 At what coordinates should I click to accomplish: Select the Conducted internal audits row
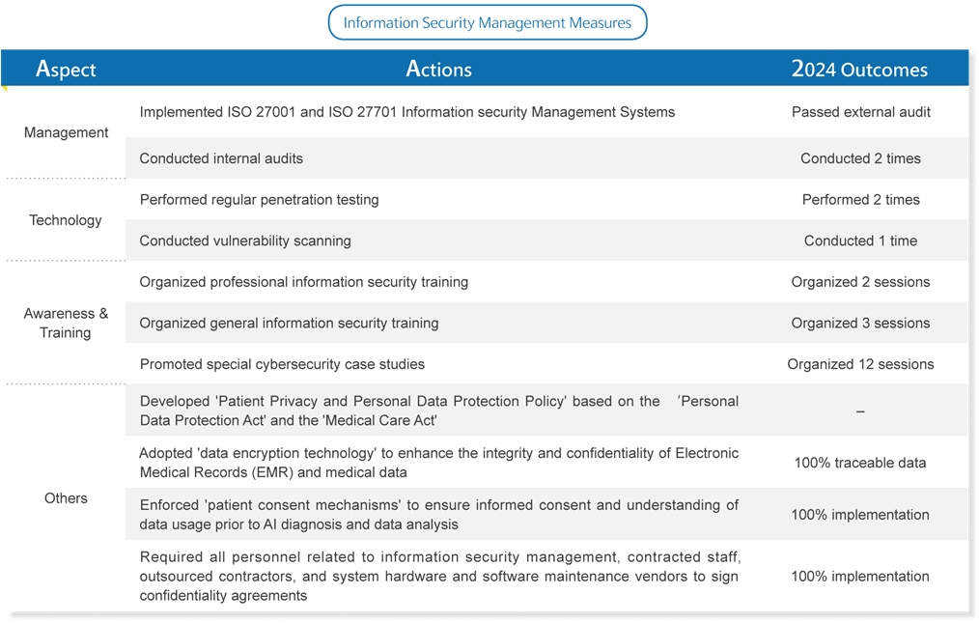coord(221,158)
